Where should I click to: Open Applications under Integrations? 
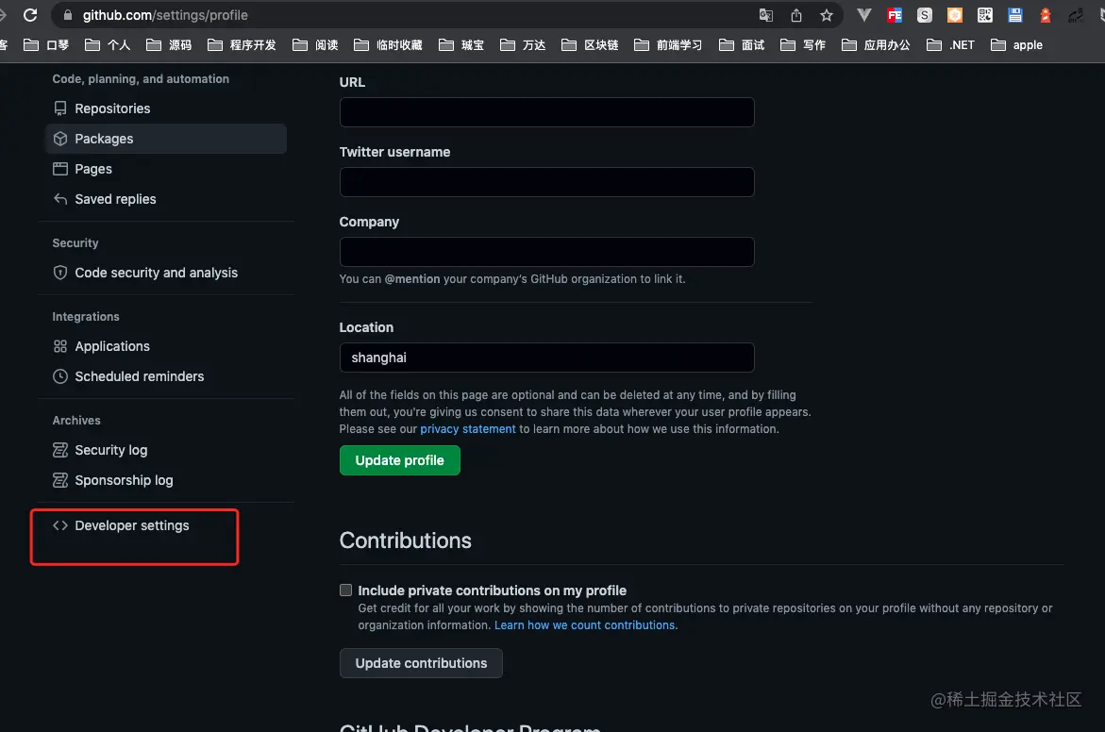(166, 346)
